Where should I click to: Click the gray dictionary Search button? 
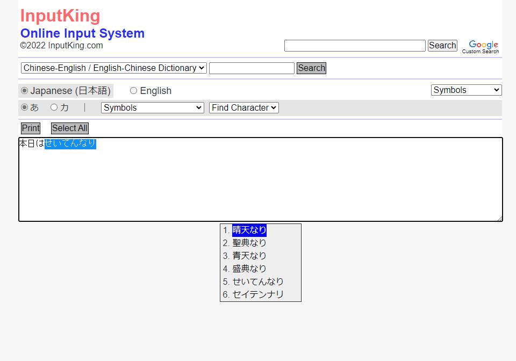pyautogui.click(x=311, y=68)
